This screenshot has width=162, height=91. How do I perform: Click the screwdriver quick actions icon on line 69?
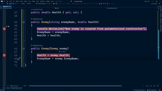tap(19, 59)
